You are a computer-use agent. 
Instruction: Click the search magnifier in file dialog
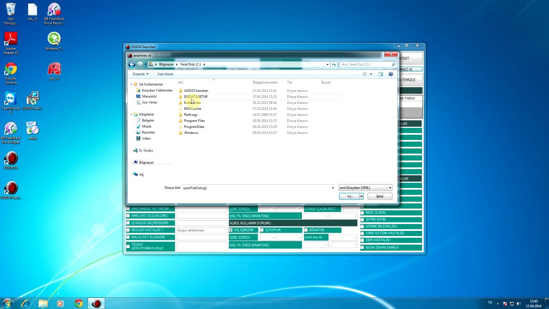point(393,64)
